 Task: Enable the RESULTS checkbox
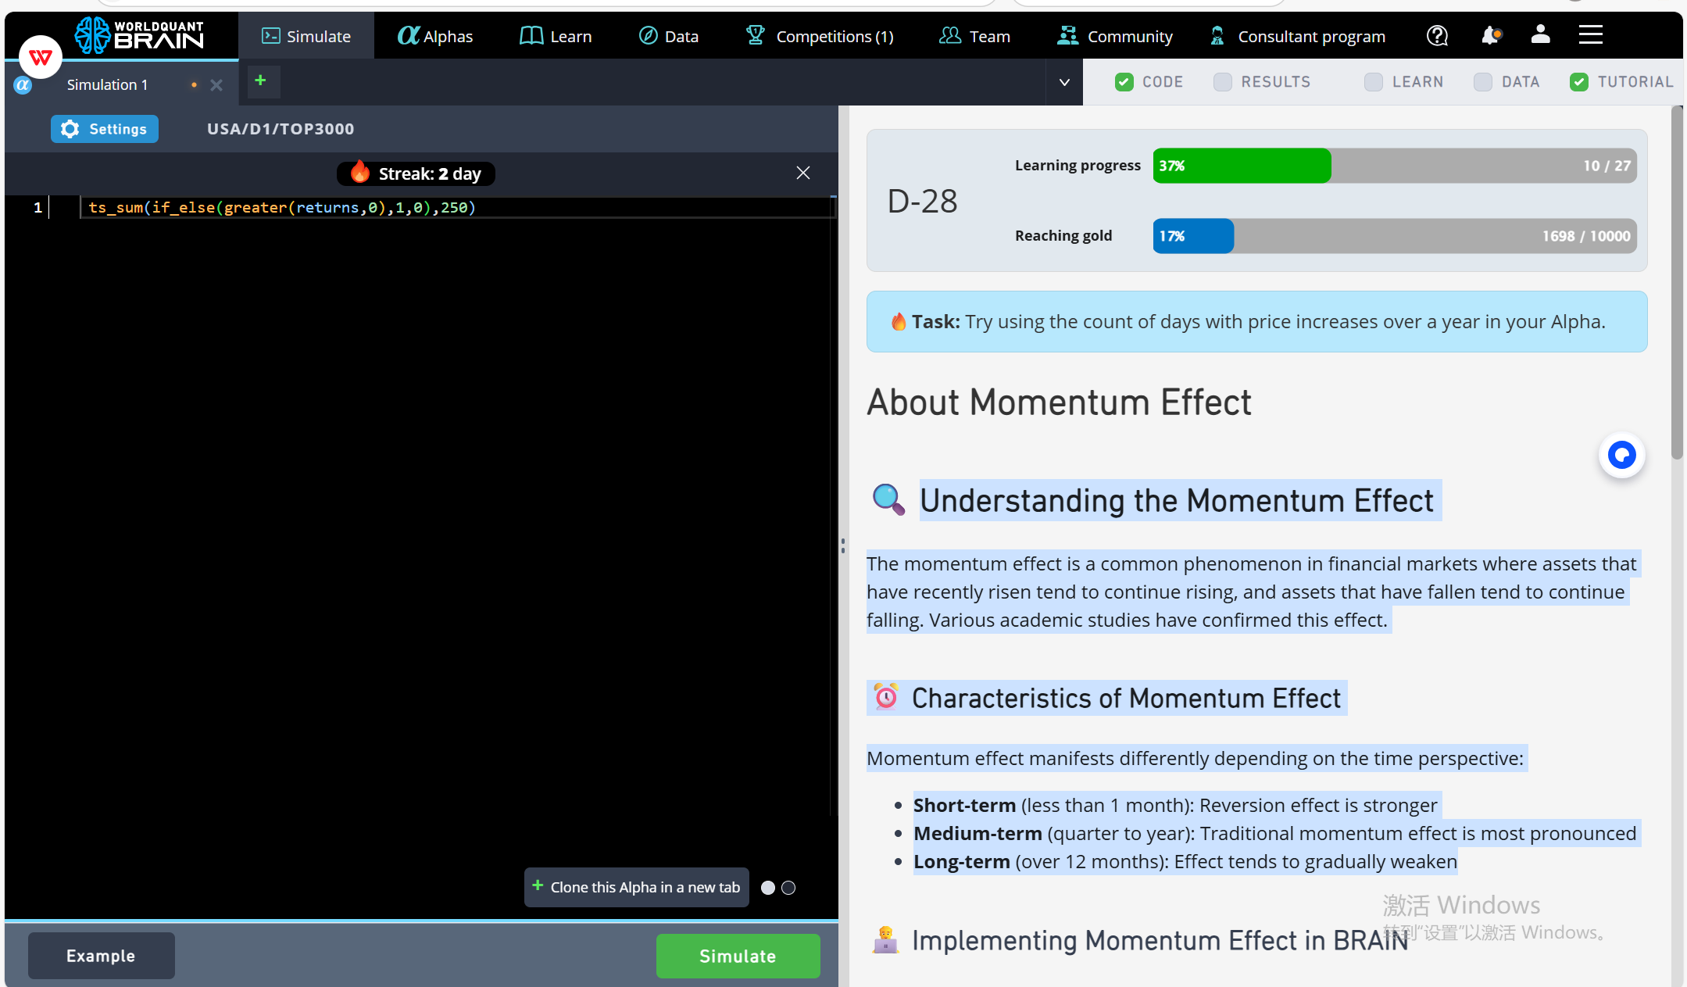point(1223,82)
